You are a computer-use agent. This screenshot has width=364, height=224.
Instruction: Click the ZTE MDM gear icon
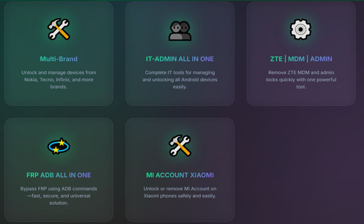301,29
